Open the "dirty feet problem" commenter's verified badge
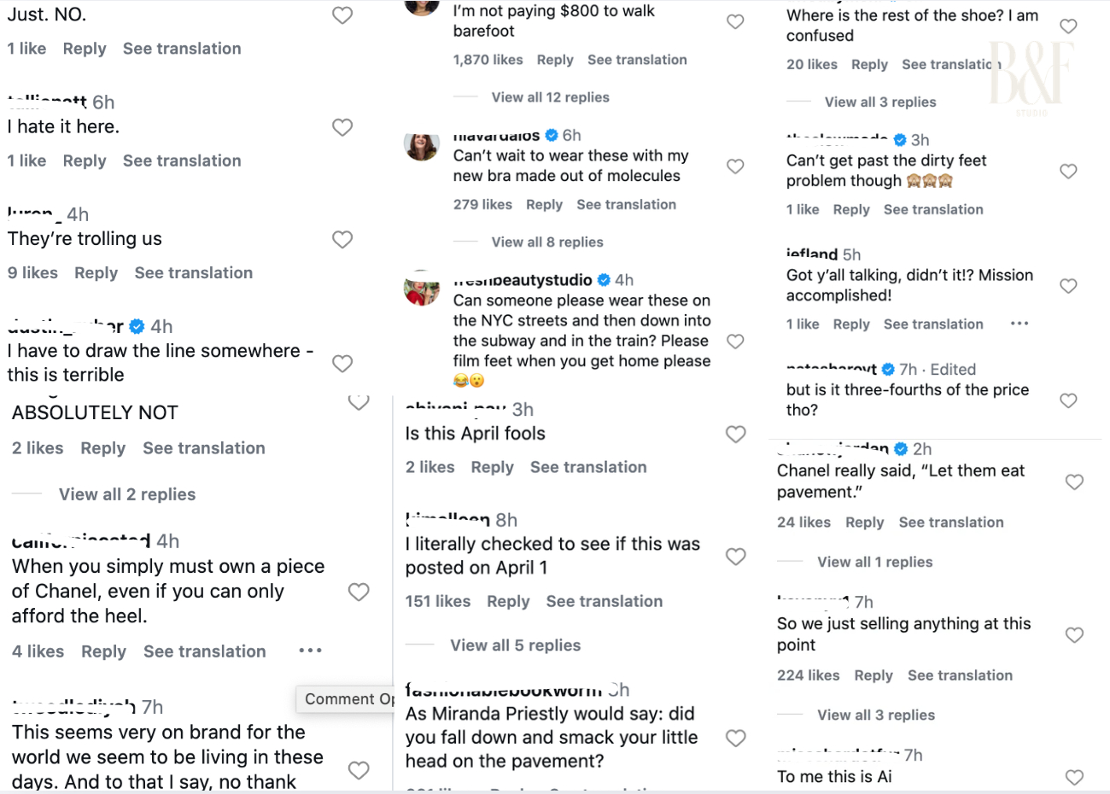The height and width of the screenshot is (794, 1110). pyautogui.click(x=900, y=140)
